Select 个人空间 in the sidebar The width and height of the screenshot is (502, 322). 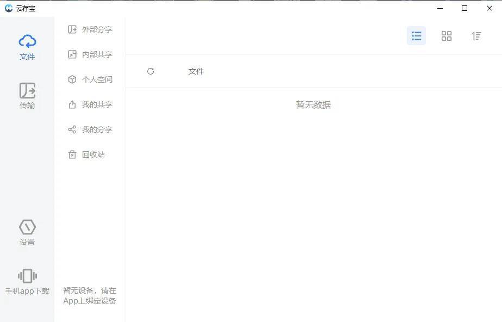click(x=90, y=79)
